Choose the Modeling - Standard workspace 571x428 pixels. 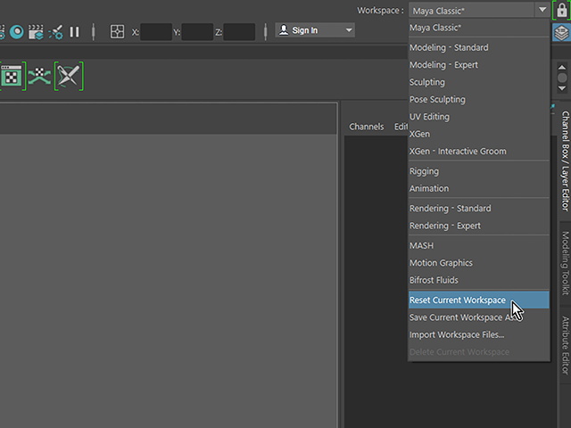[x=479, y=47]
